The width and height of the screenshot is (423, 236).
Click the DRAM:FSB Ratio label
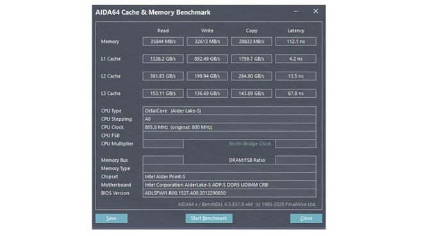247,160
